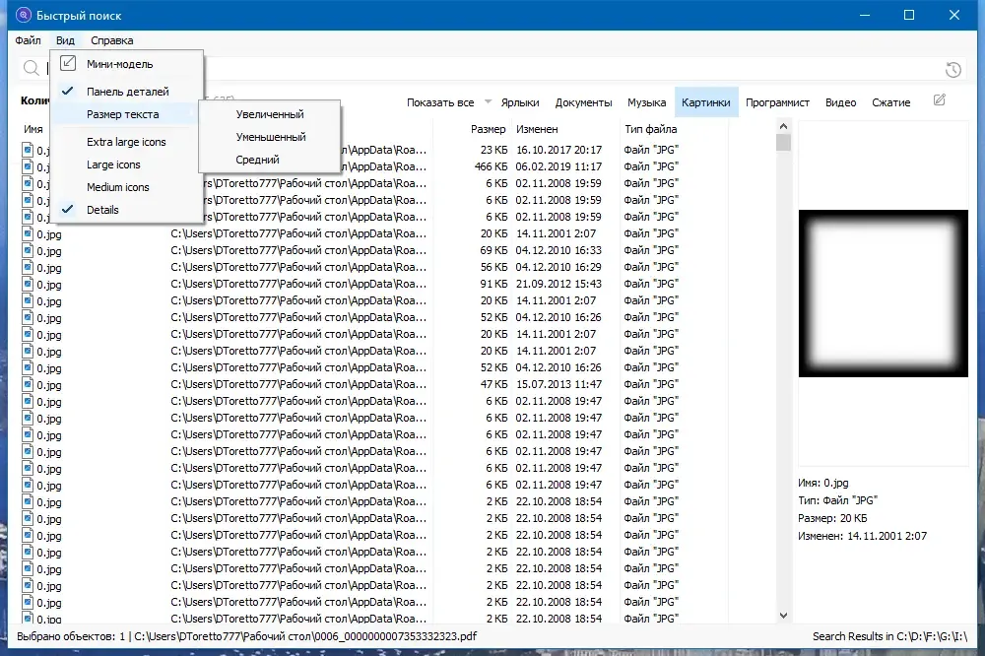Click the 21.09.2012 15:43 date cell
The image size is (985, 656).
[558, 284]
